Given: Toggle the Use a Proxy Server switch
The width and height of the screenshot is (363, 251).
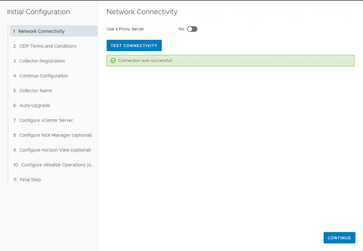Looking at the screenshot, I should coord(192,29).
